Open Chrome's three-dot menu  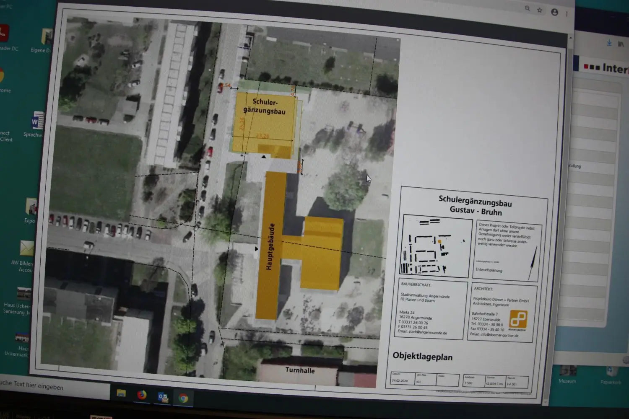pos(567,14)
